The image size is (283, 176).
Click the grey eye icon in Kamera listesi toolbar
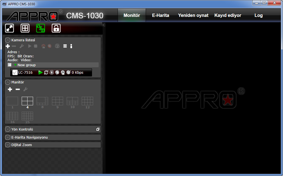57,46
